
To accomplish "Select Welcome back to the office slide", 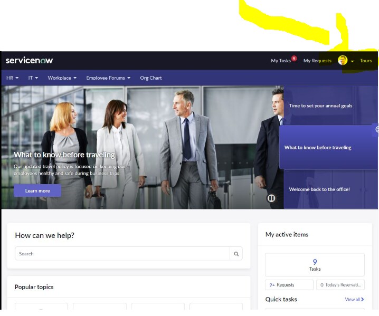I will tap(330, 189).
